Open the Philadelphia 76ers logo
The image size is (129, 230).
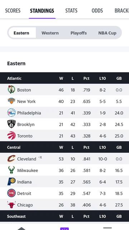pyautogui.click(x=11, y=112)
